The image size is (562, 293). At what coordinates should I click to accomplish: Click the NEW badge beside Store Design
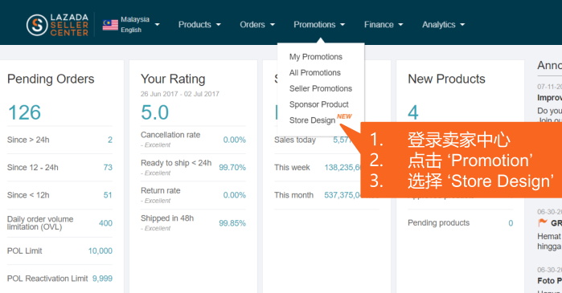point(344,116)
